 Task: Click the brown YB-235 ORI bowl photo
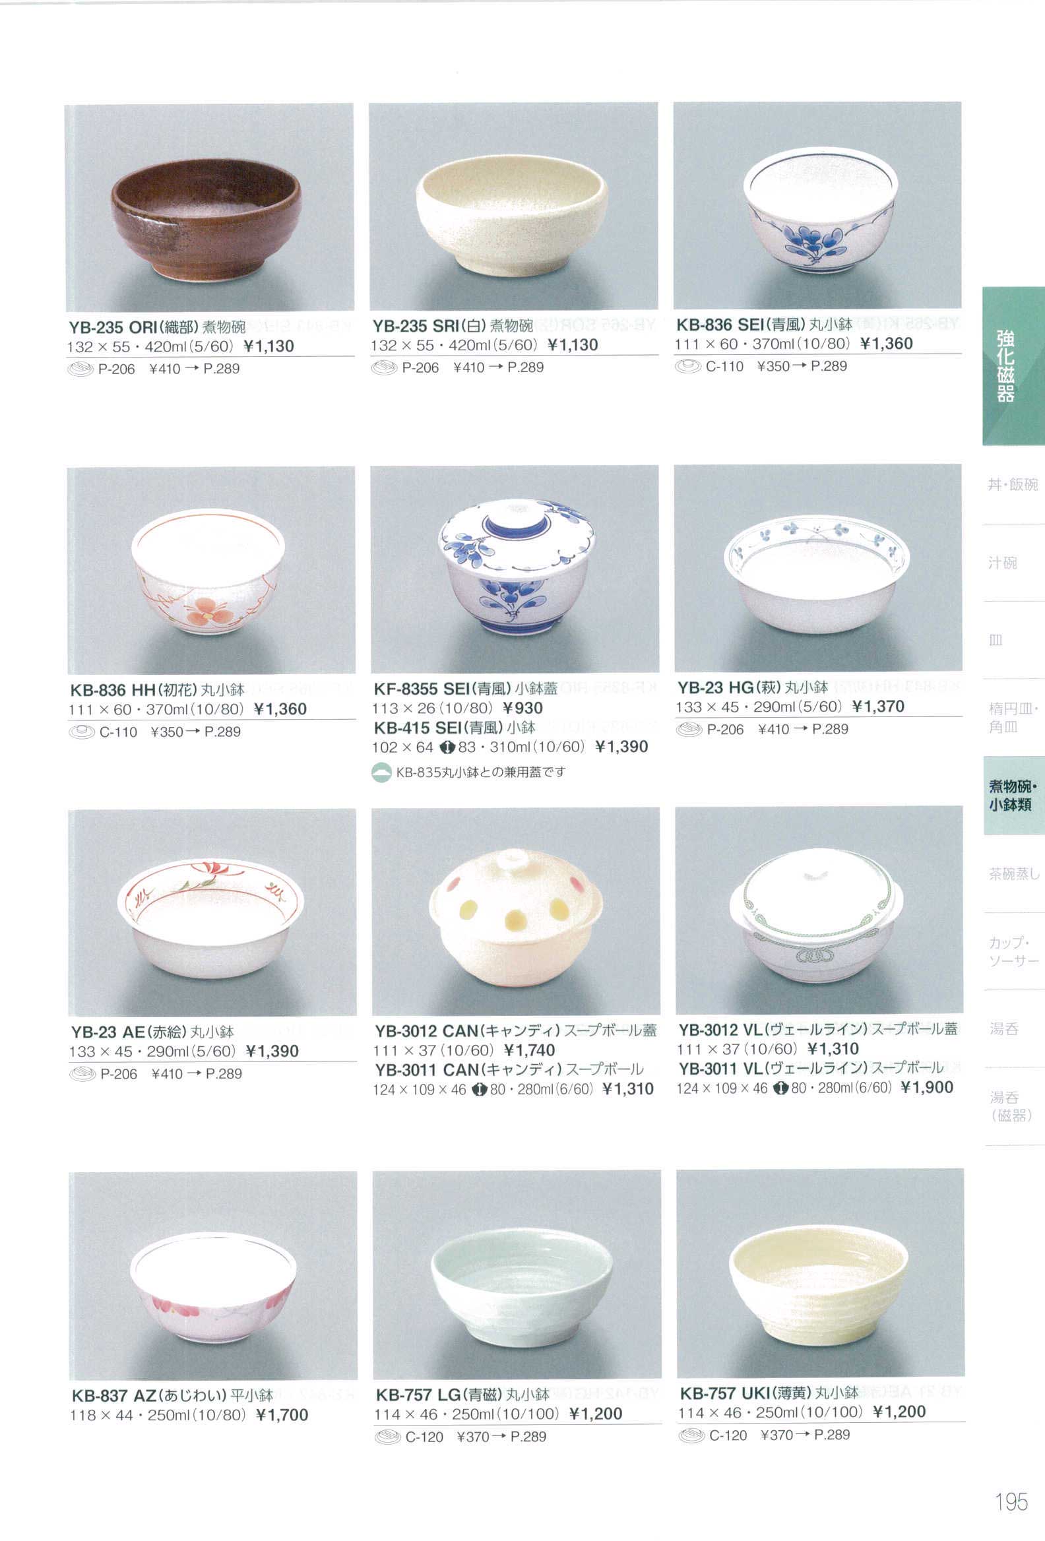click(209, 207)
